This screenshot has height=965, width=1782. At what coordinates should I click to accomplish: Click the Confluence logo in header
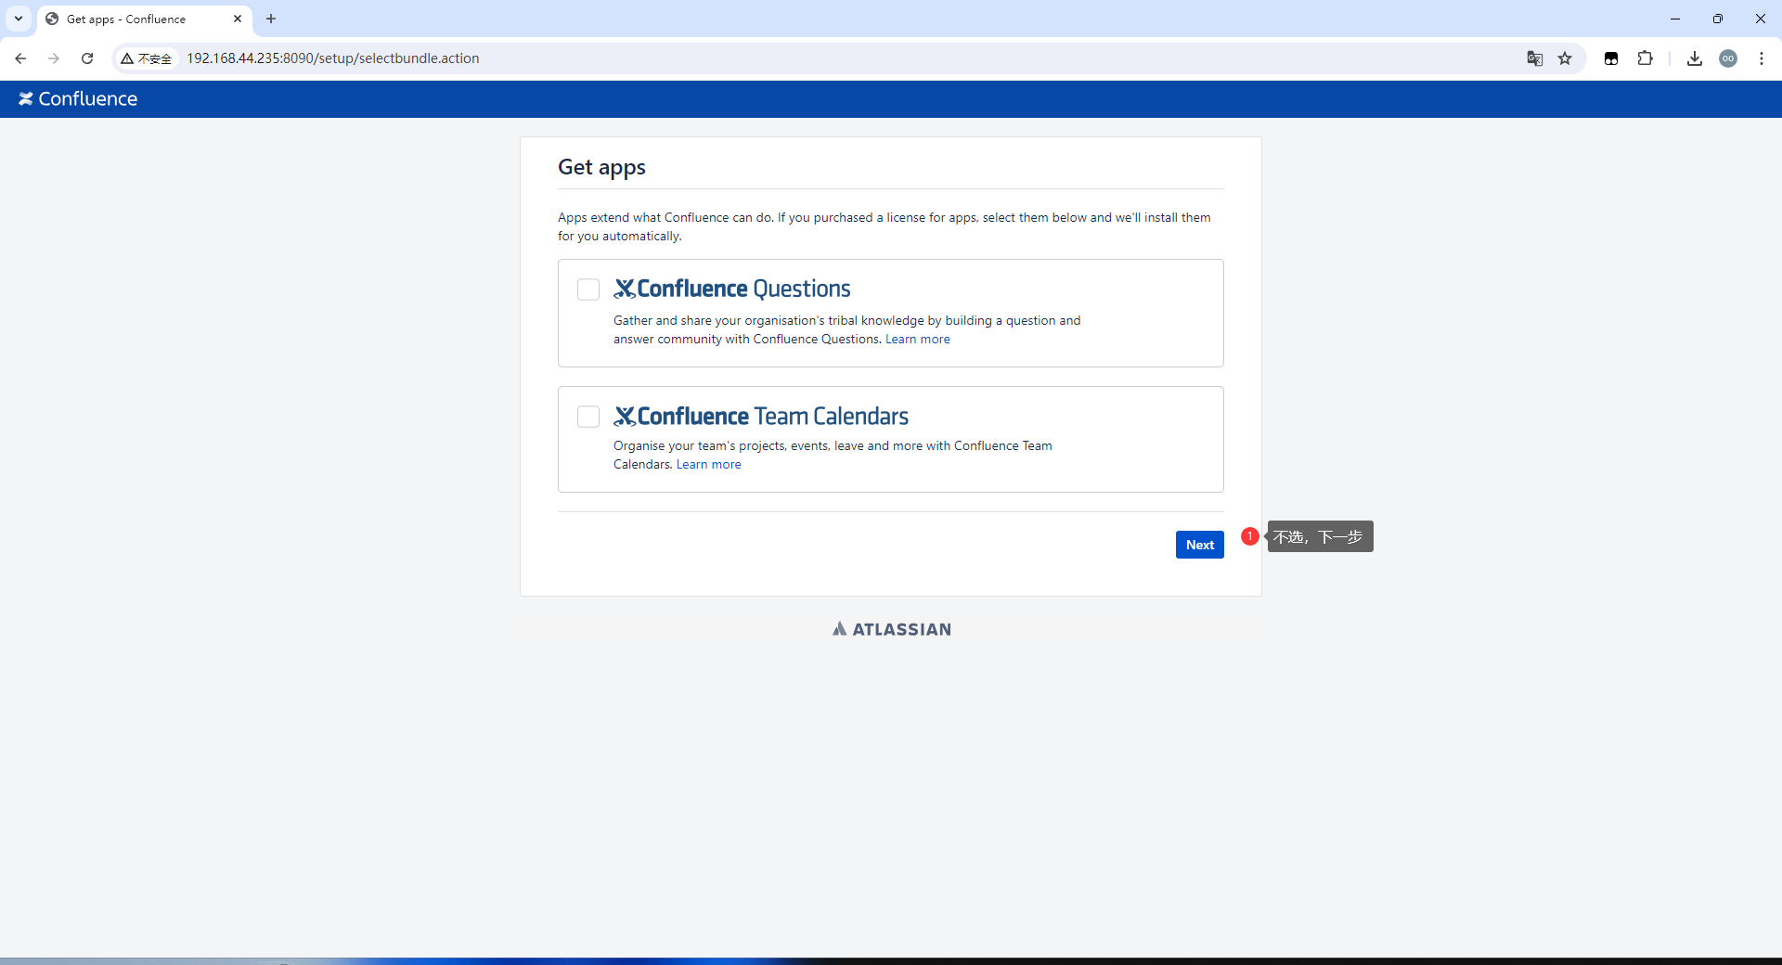pos(78,98)
